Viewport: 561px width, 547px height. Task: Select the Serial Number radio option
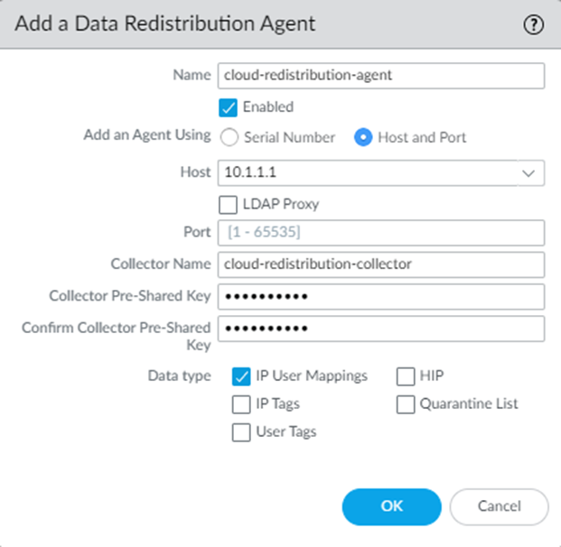click(x=229, y=138)
